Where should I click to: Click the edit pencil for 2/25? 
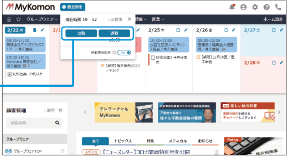tap(186, 30)
